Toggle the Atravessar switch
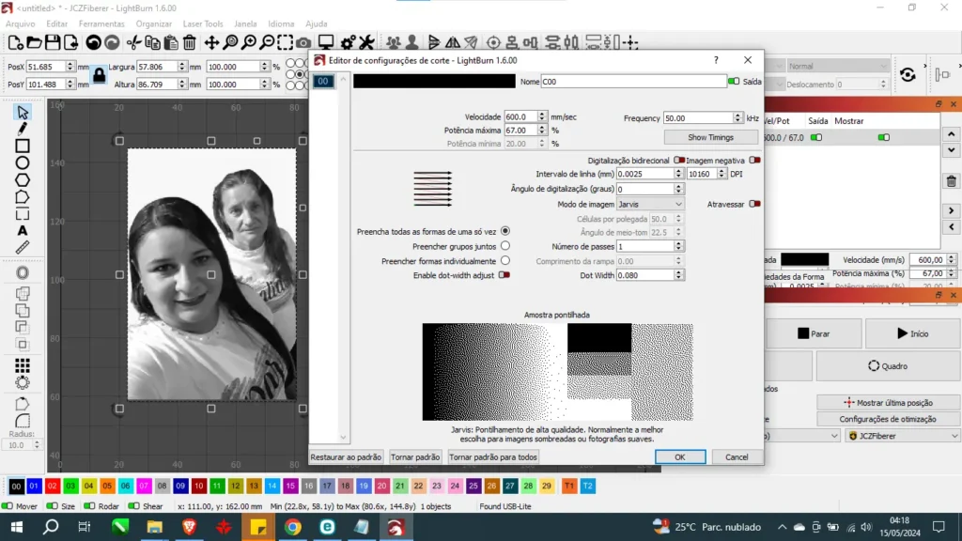Viewport: 962px width, 541px height. click(754, 204)
